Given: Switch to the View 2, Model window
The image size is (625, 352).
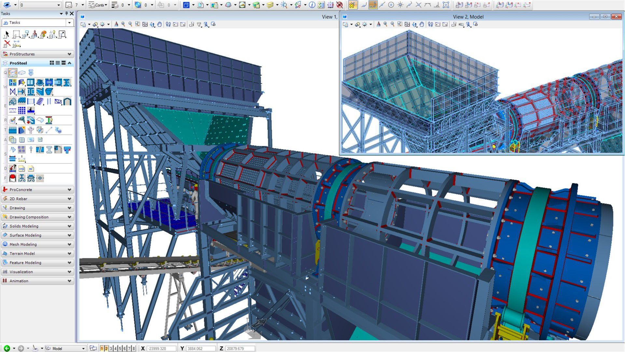Looking at the screenshot, I should pos(469,17).
